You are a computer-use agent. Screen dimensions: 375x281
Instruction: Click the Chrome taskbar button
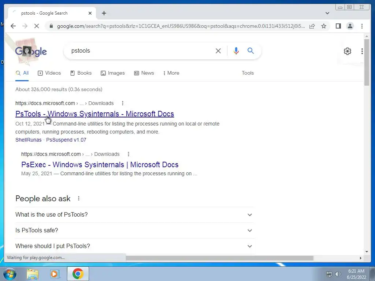tap(78, 274)
